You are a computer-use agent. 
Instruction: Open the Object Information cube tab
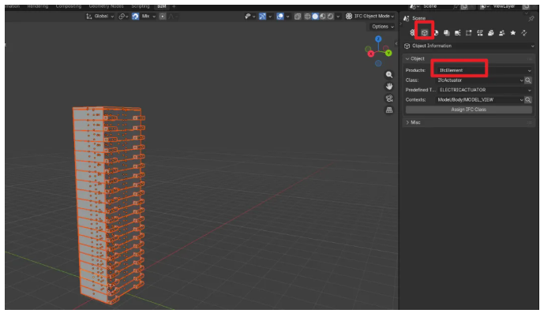424,32
